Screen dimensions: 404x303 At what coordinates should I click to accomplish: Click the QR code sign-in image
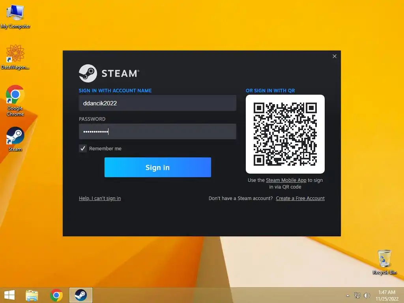pos(285,134)
